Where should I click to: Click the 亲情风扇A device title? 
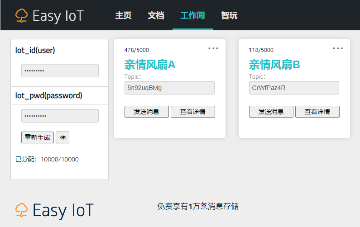[x=150, y=64]
